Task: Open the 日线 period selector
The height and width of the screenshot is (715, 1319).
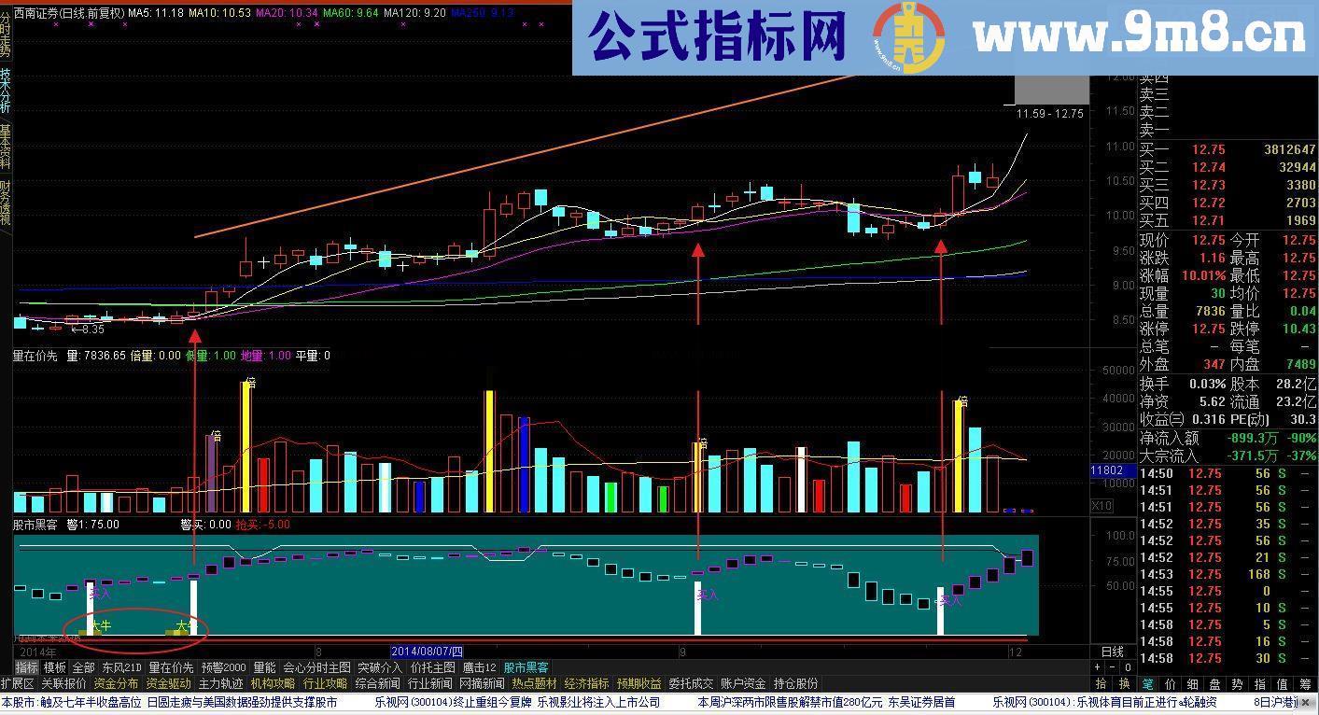Action: (1113, 653)
